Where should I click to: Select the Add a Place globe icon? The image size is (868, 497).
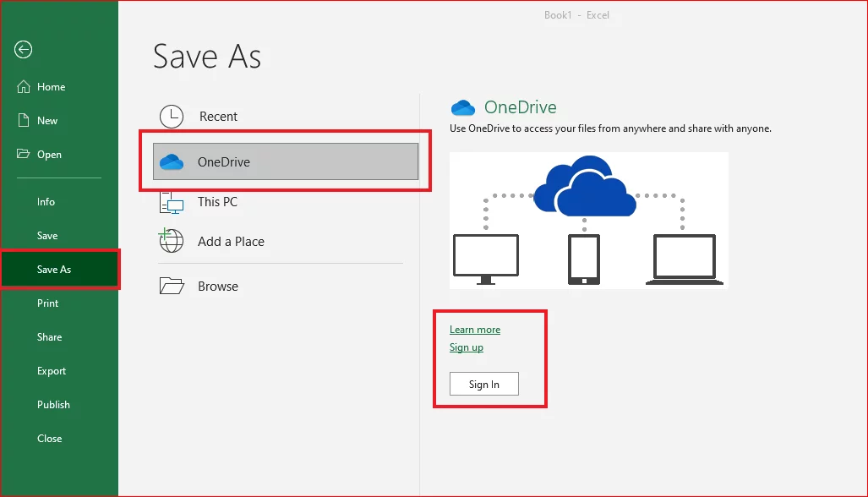[x=170, y=241]
